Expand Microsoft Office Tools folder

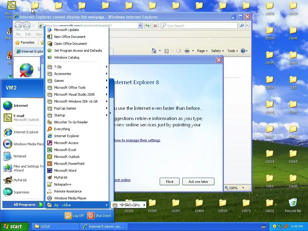(77, 88)
